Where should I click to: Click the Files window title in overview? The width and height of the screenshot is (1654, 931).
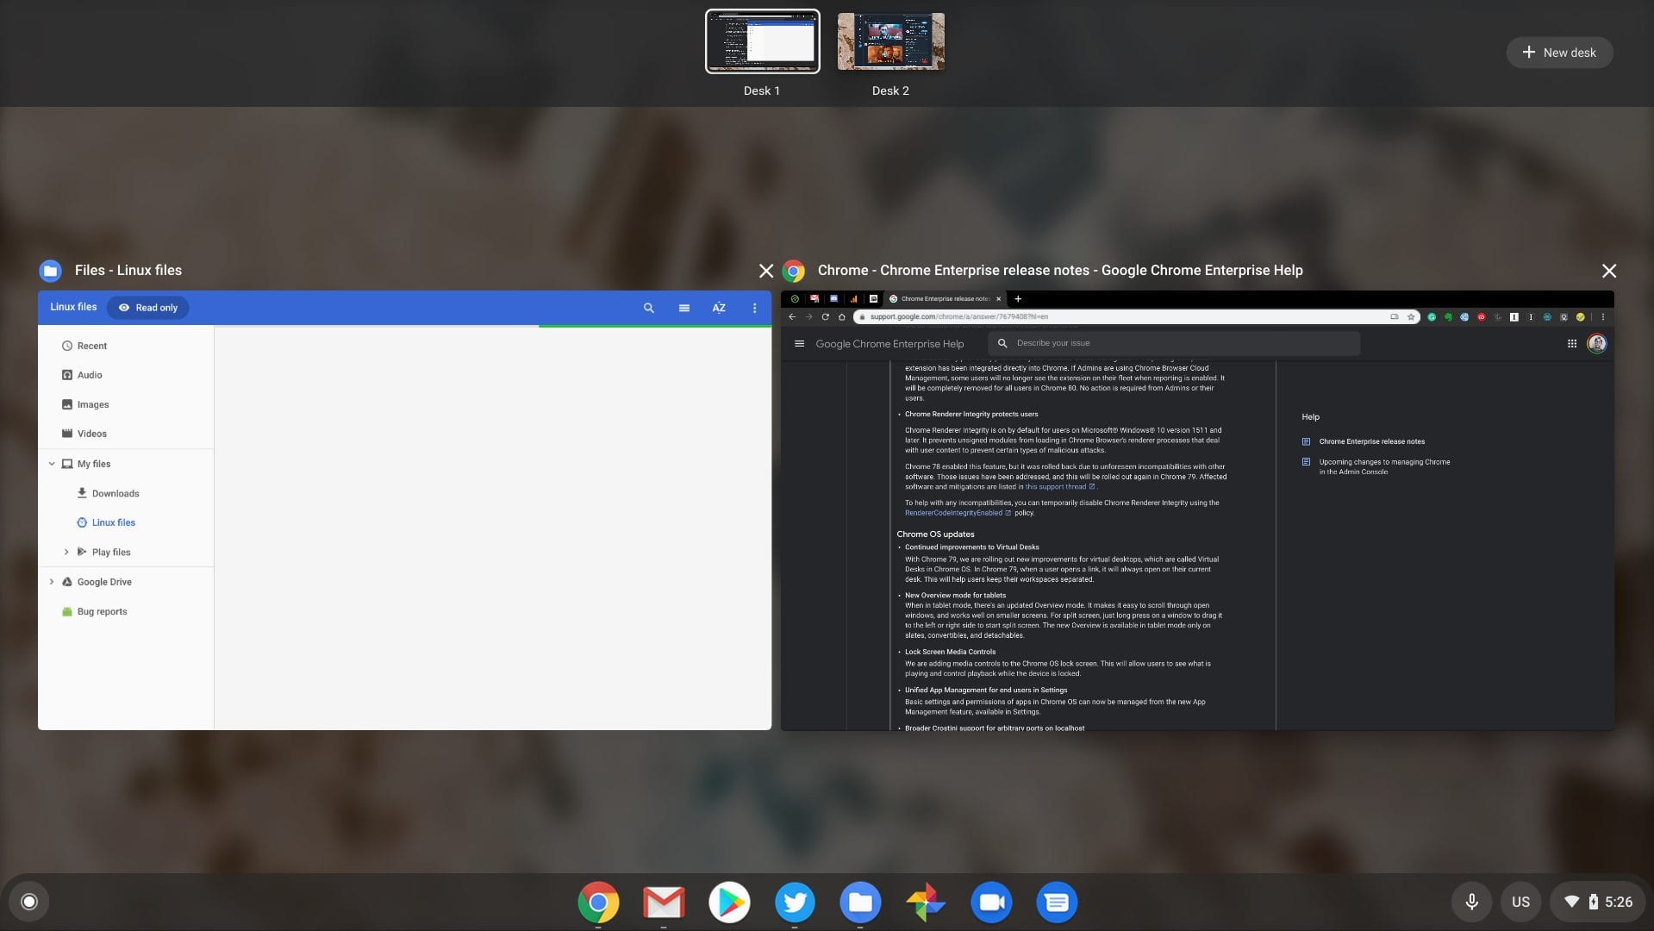[128, 271]
